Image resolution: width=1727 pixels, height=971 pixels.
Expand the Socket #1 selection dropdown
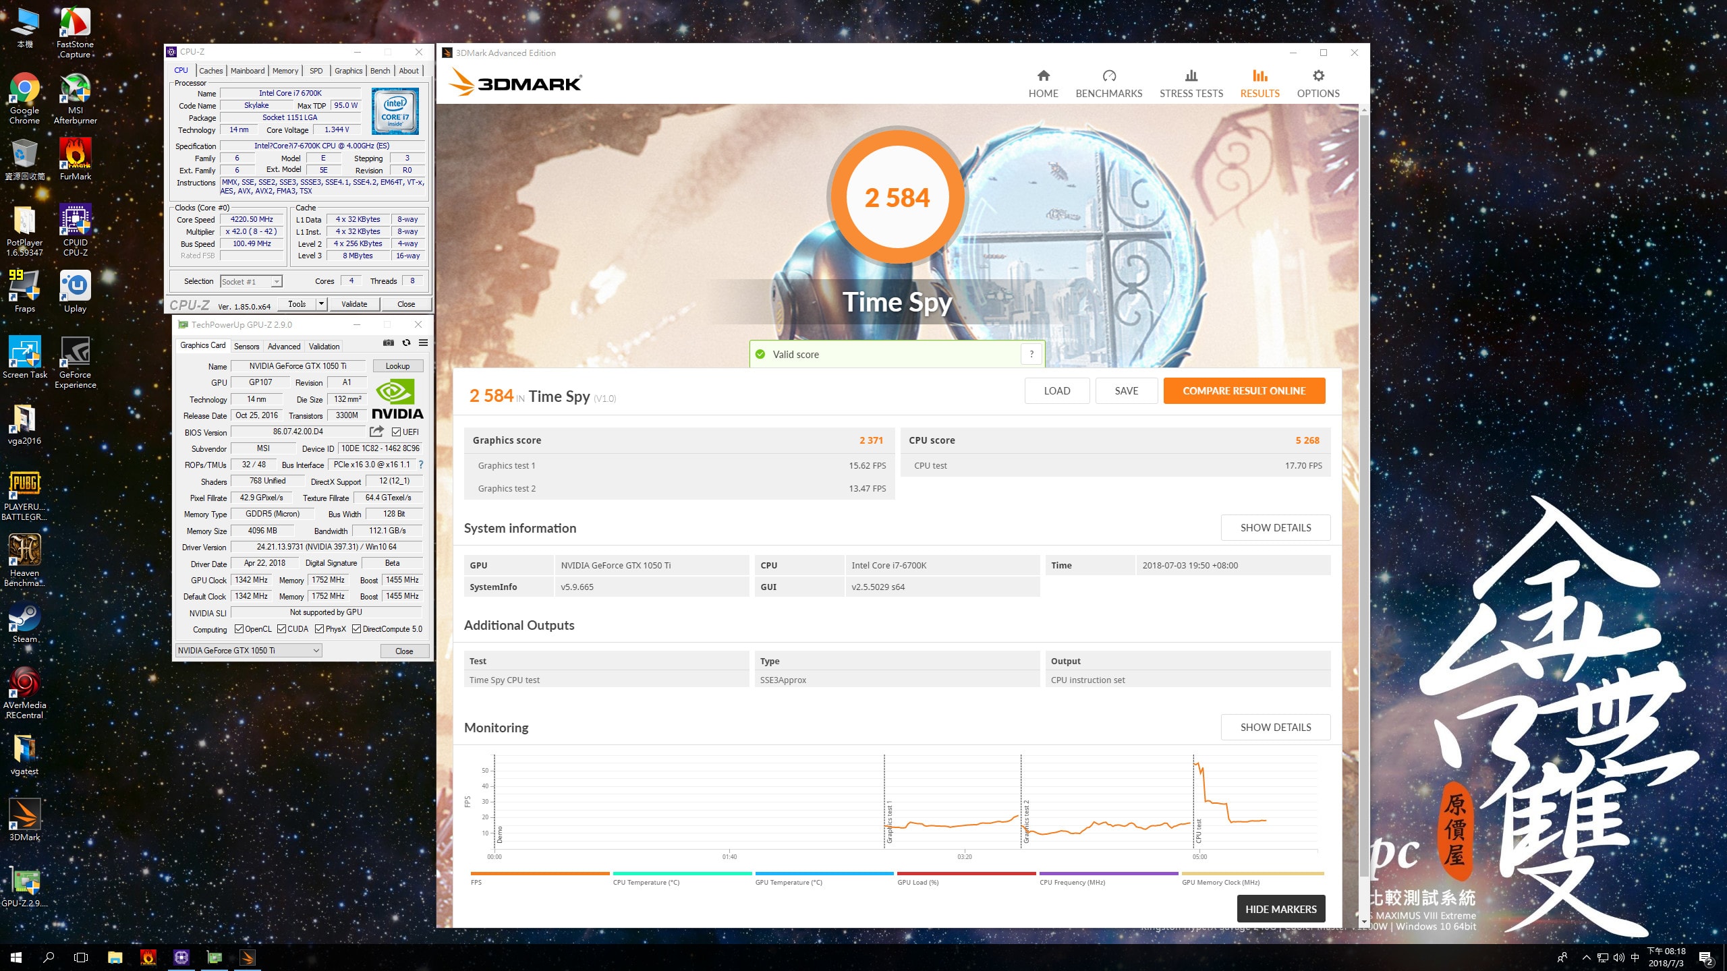pyautogui.click(x=276, y=281)
